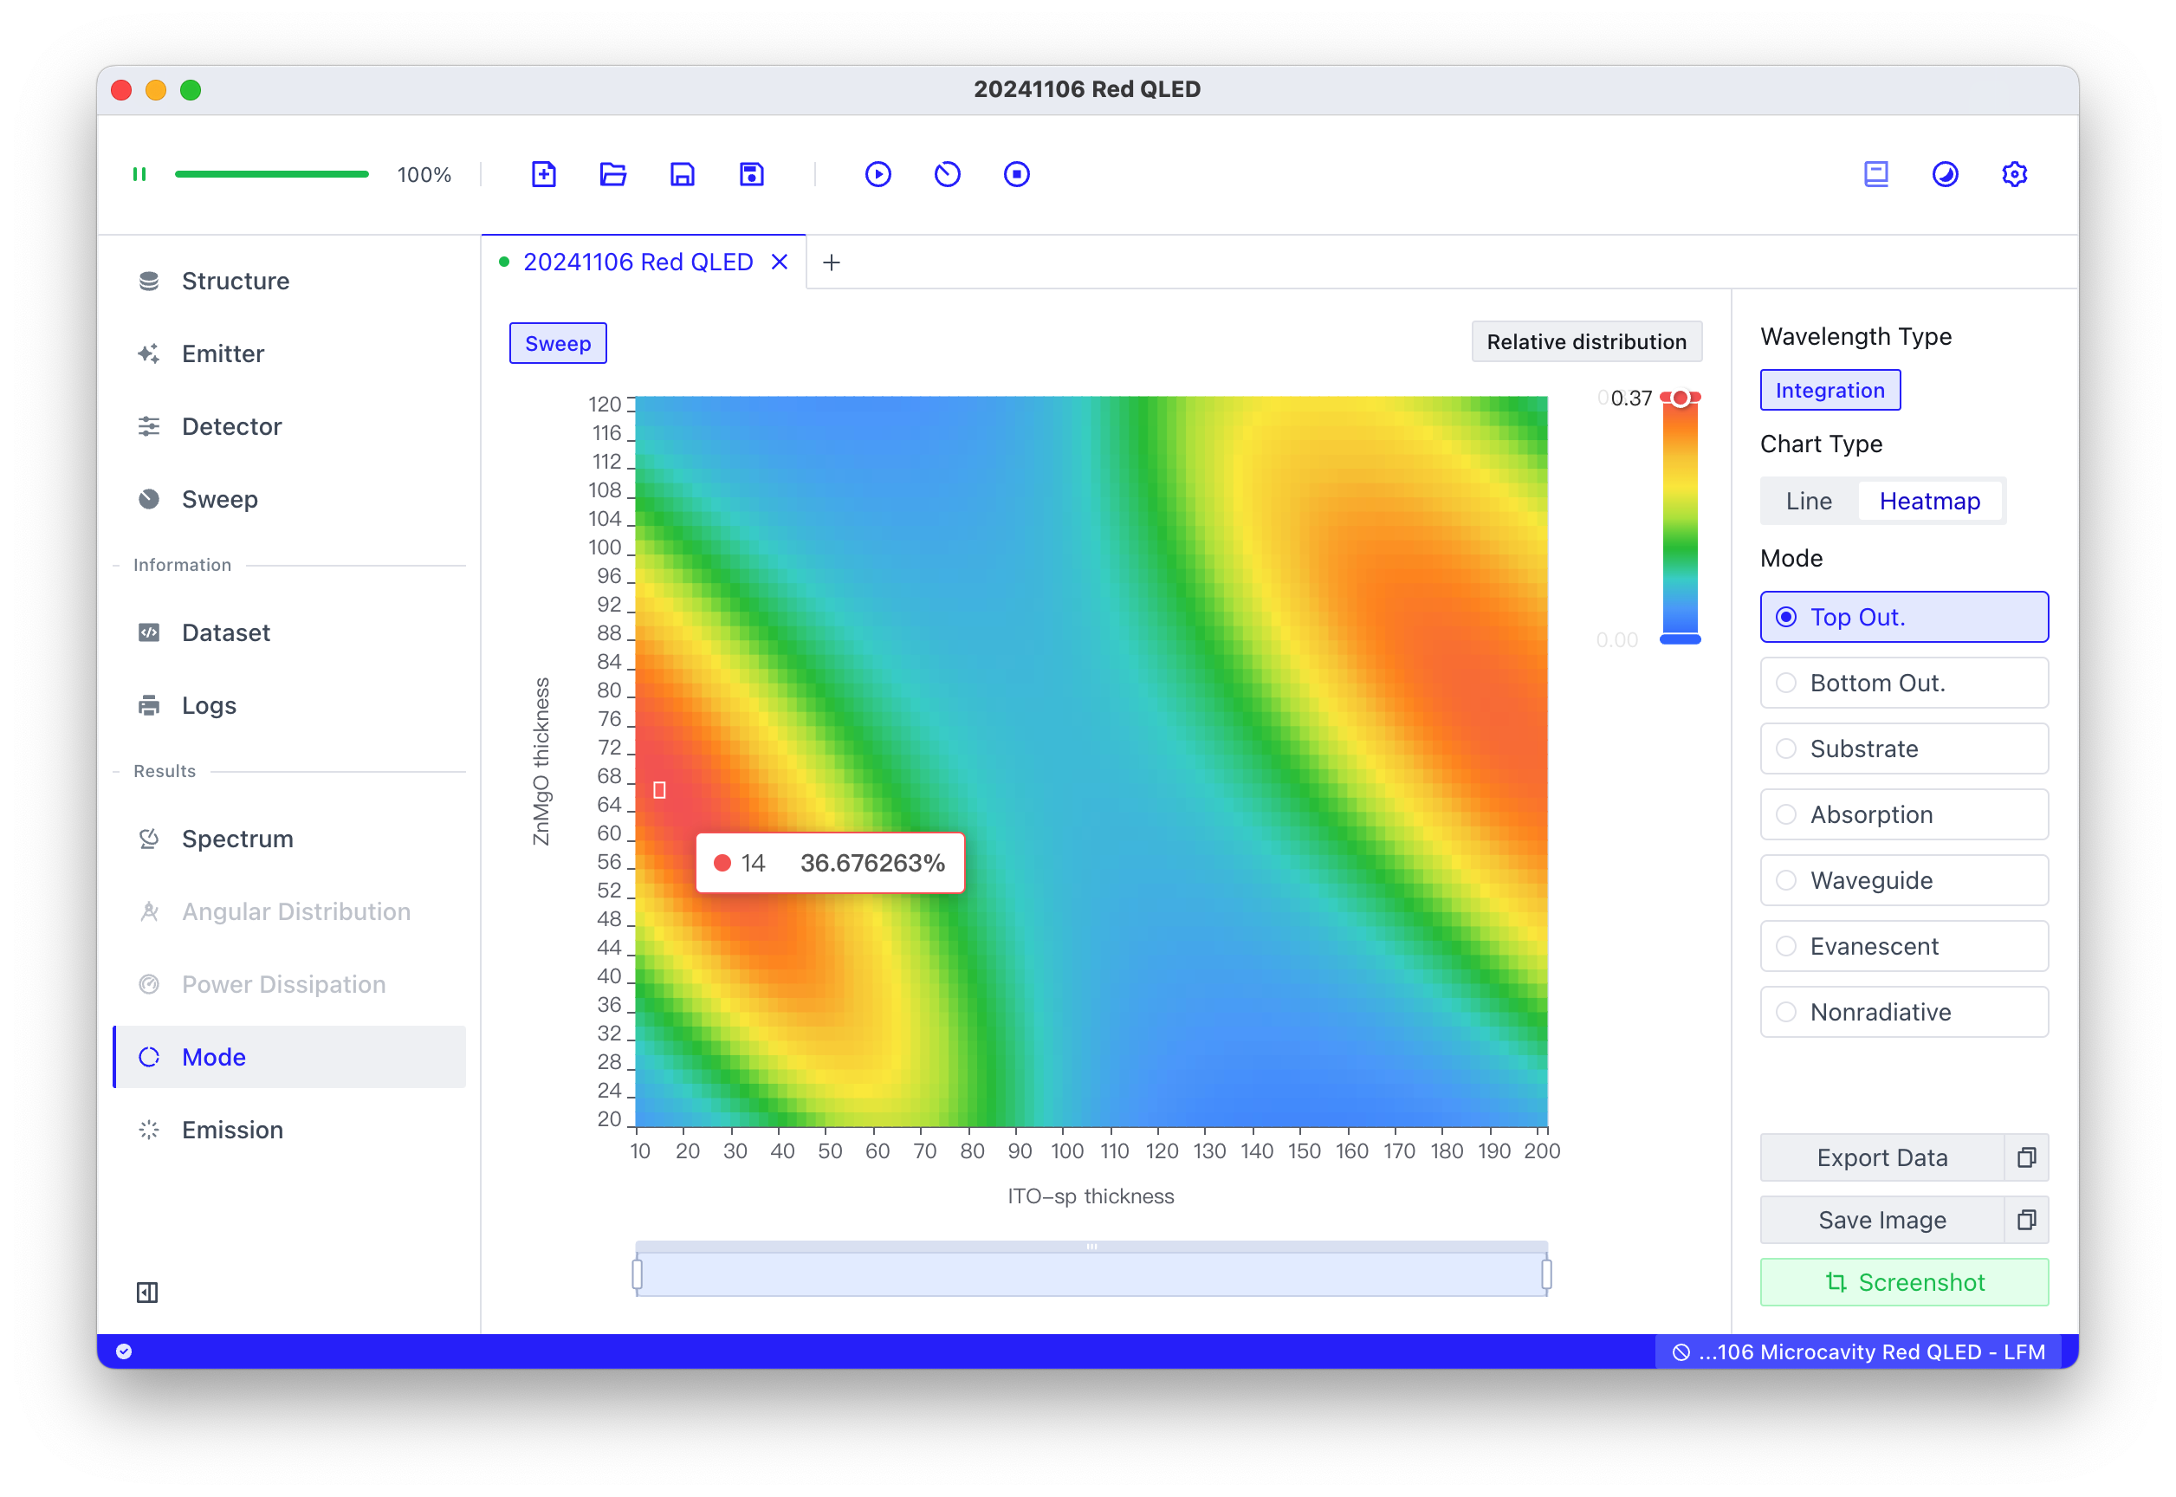Open settings with the gear icon

(2016, 174)
